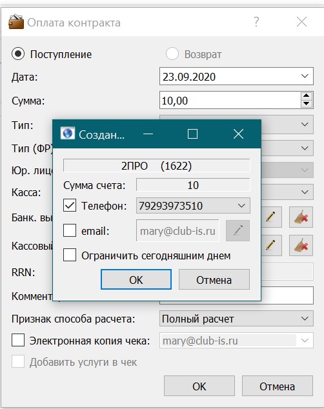The width and height of the screenshot is (324, 409).
Task: Minimize the Создан… dialog
Action: coord(148,134)
